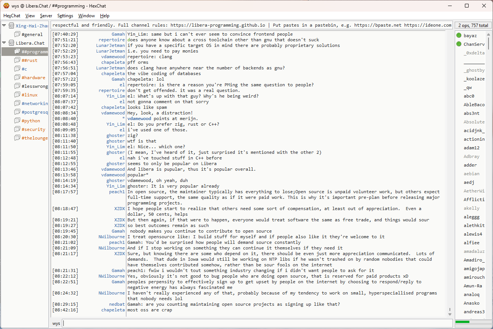
Task: Click the #hardware channel icon
Action: (17, 78)
